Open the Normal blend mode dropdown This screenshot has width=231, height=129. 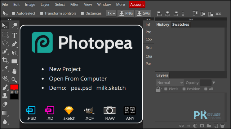[170, 83]
